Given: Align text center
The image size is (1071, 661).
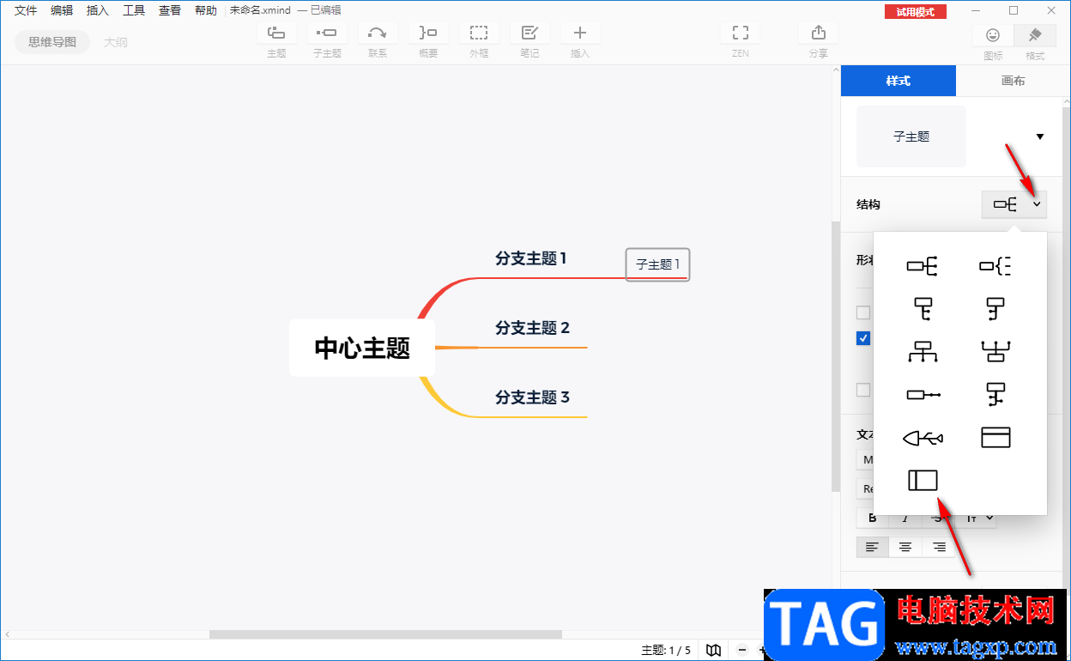Looking at the screenshot, I should pyautogui.click(x=905, y=547).
